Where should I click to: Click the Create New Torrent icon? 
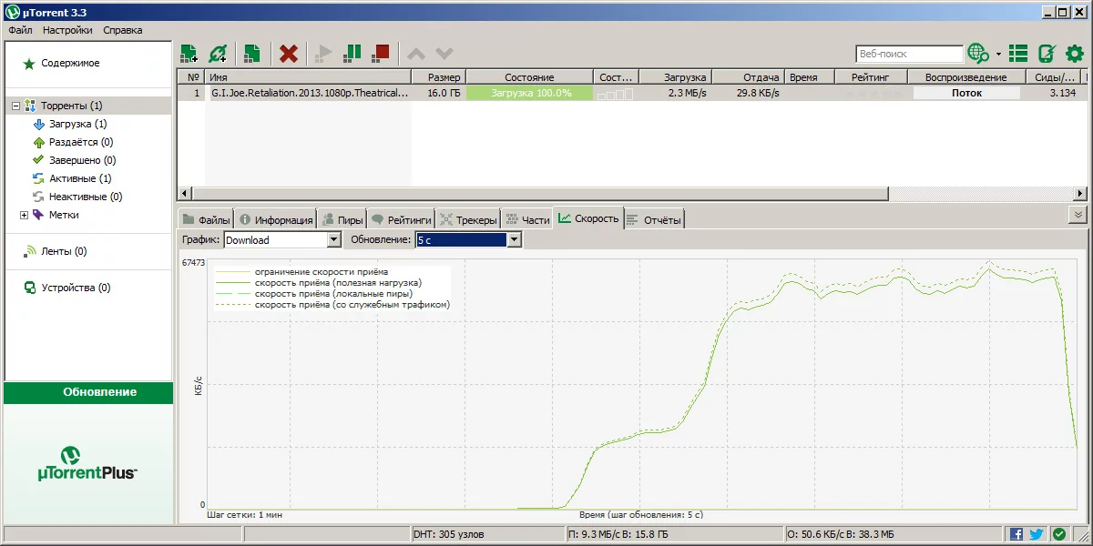click(252, 54)
